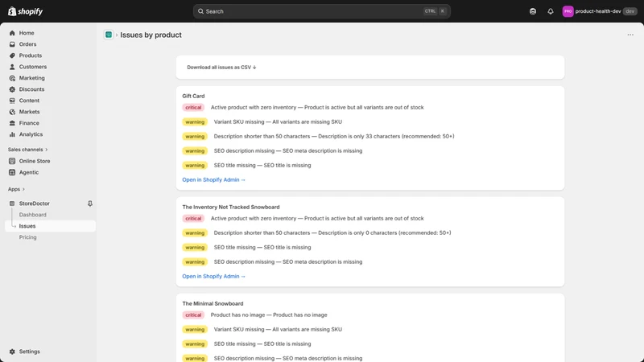
Task: Click the Gift Card product title
Action: [193, 96]
